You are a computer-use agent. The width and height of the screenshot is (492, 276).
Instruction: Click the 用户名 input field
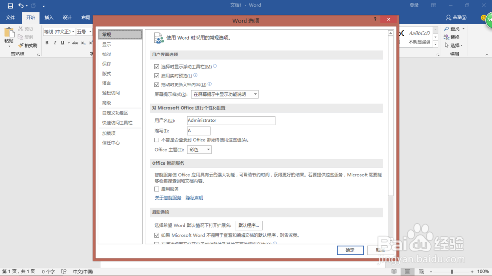231,121
